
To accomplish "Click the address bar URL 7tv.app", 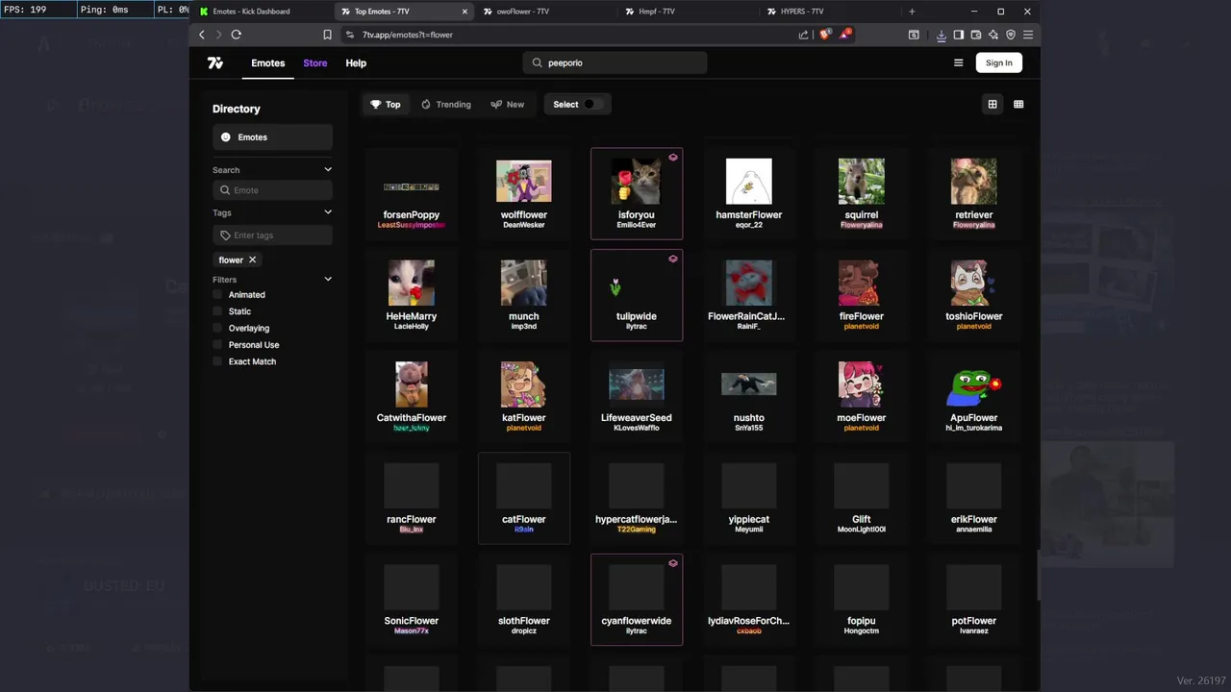I will tap(407, 35).
